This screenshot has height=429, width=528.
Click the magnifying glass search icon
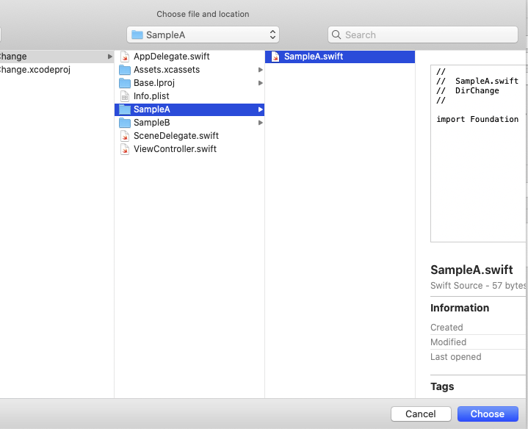(336, 35)
